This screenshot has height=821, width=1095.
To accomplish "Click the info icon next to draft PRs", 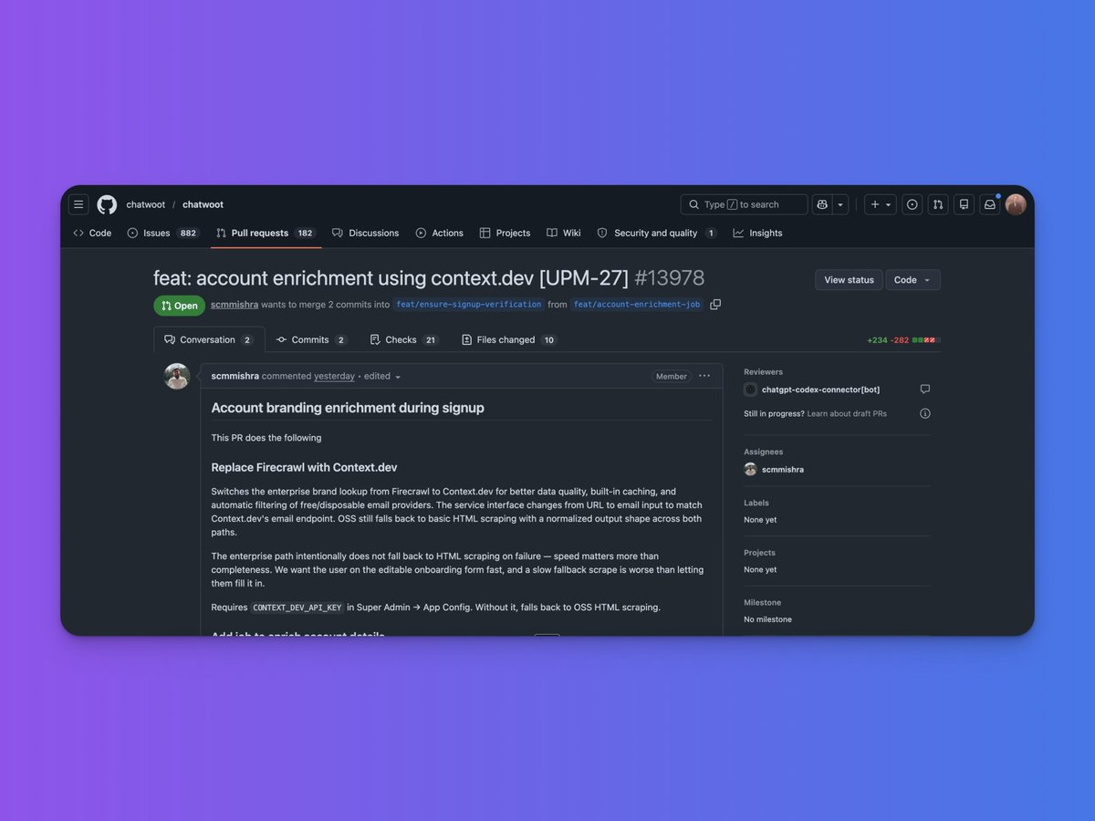I will coord(925,413).
